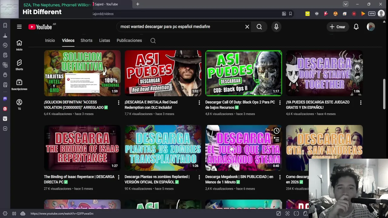388x218 pixels.
Task: Open more options for Red Dead Redemption video
Action: point(199,103)
